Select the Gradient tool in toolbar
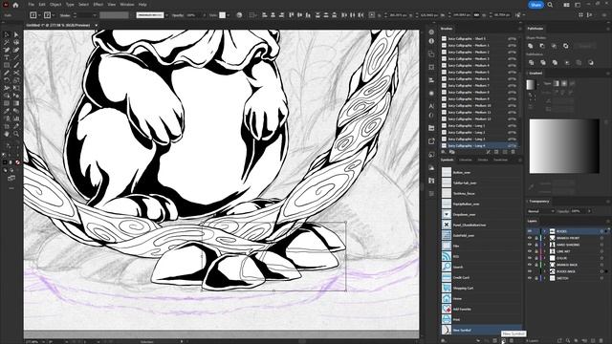The width and height of the screenshot is (612, 344). pyautogui.click(x=16, y=103)
